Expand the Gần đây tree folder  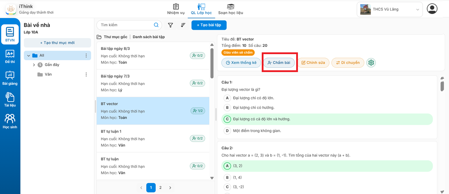click(x=34, y=65)
